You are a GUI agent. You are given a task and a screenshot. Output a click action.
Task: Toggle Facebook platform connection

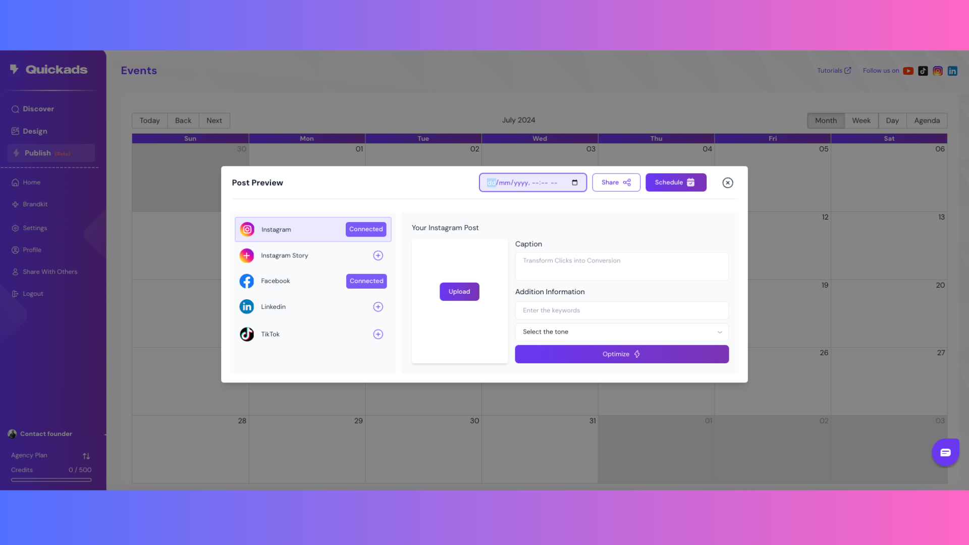point(366,280)
